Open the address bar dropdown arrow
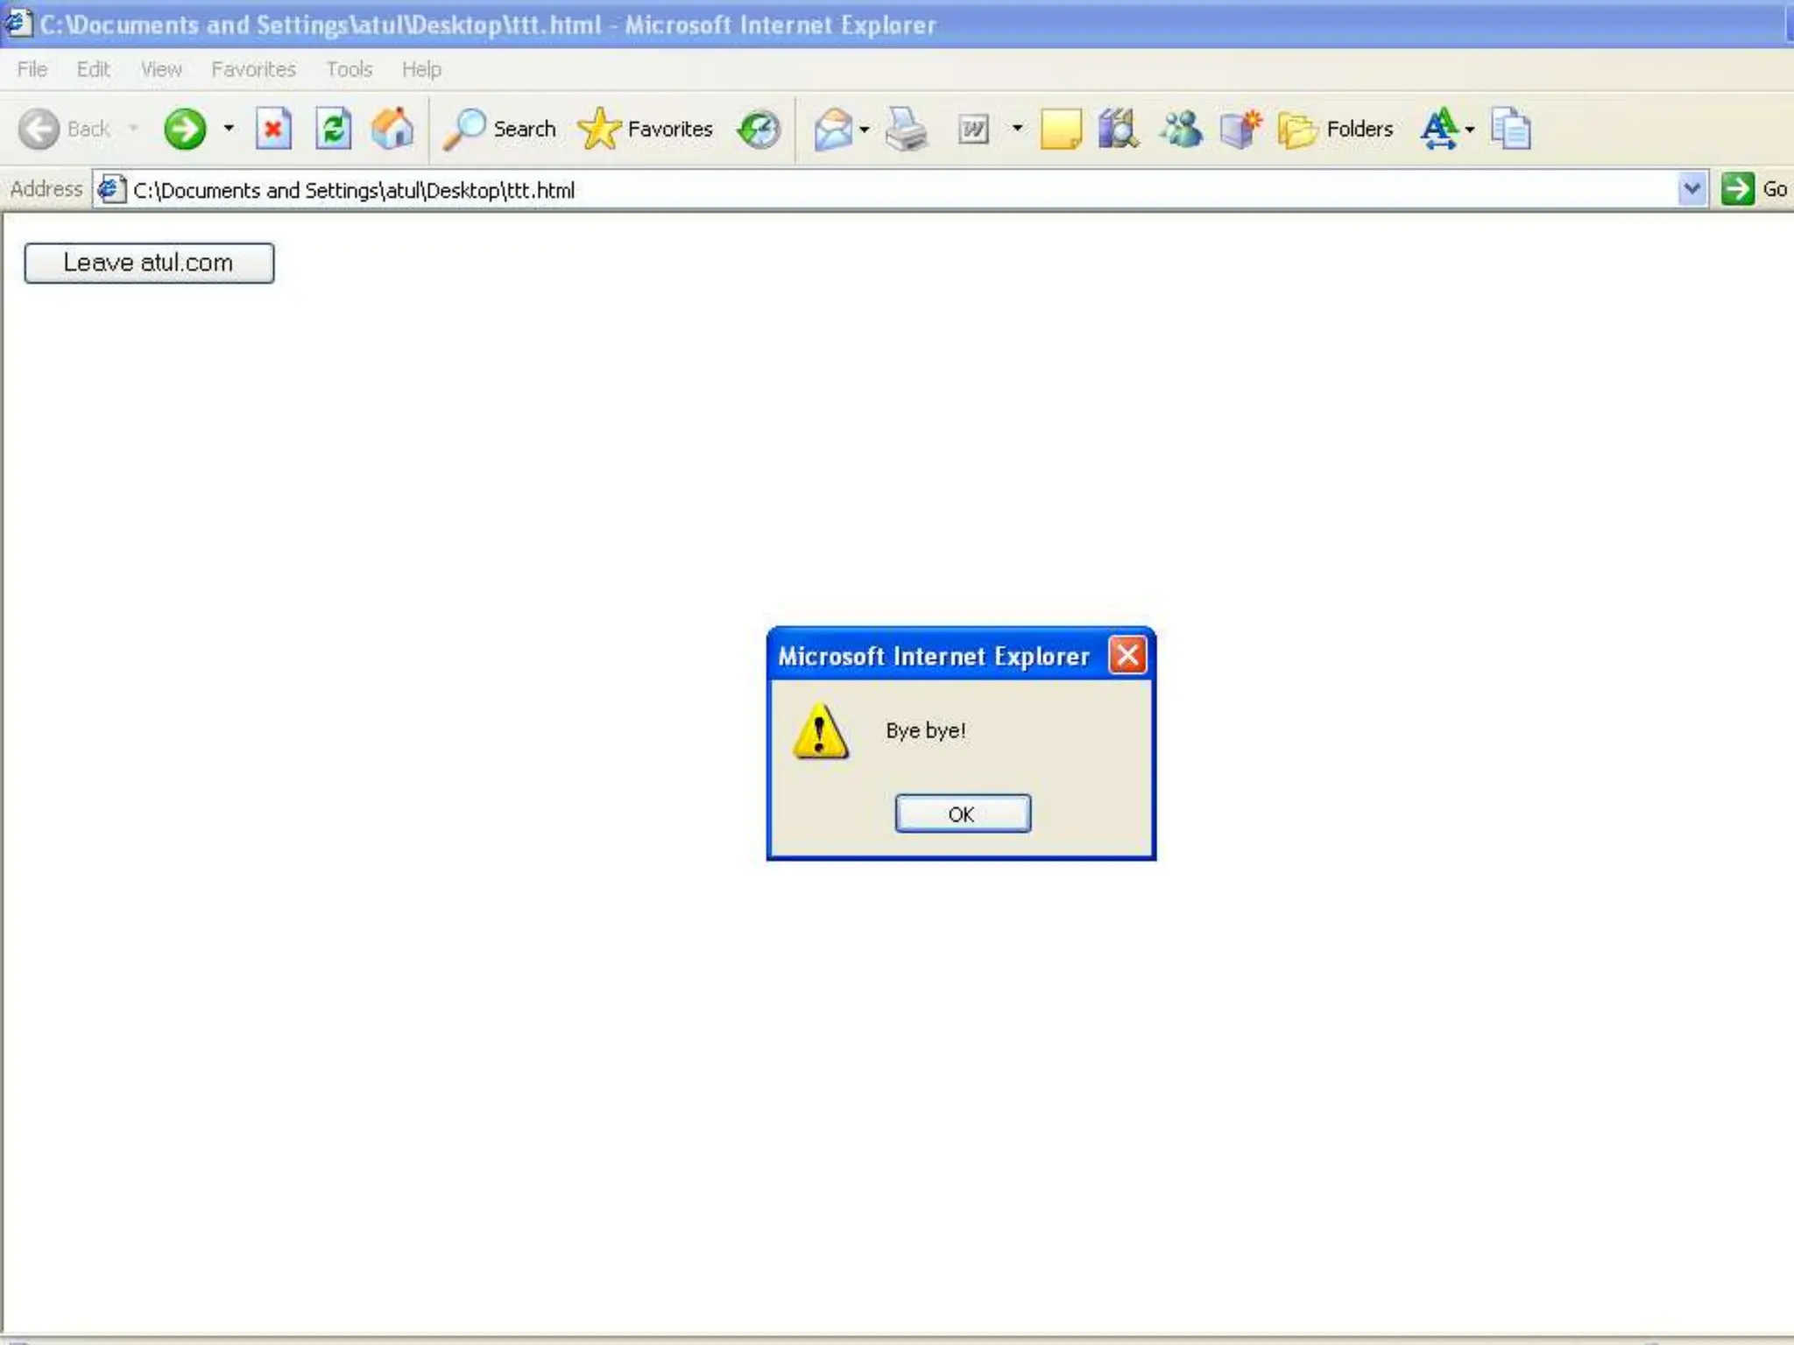The image size is (1794, 1345). coord(1692,189)
